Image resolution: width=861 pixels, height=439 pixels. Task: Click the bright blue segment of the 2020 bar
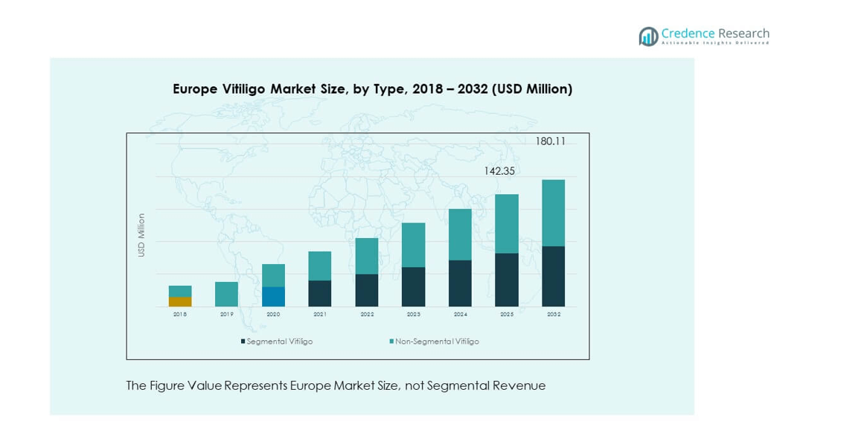pos(273,296)
